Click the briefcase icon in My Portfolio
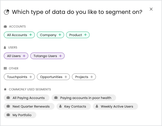Viewport: 162px width, 126px height. 8,115
